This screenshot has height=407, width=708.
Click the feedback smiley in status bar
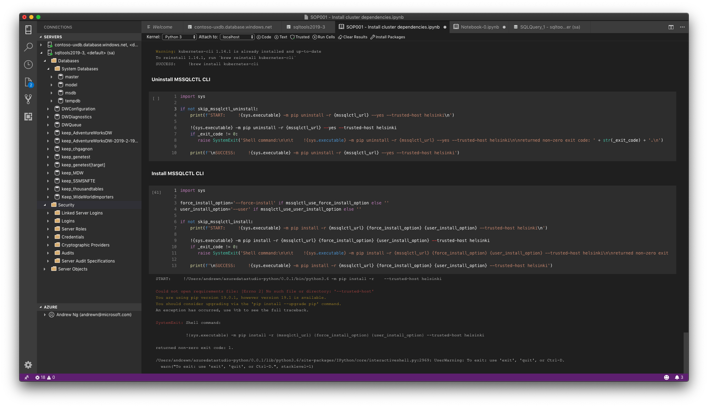click(667, 377)
